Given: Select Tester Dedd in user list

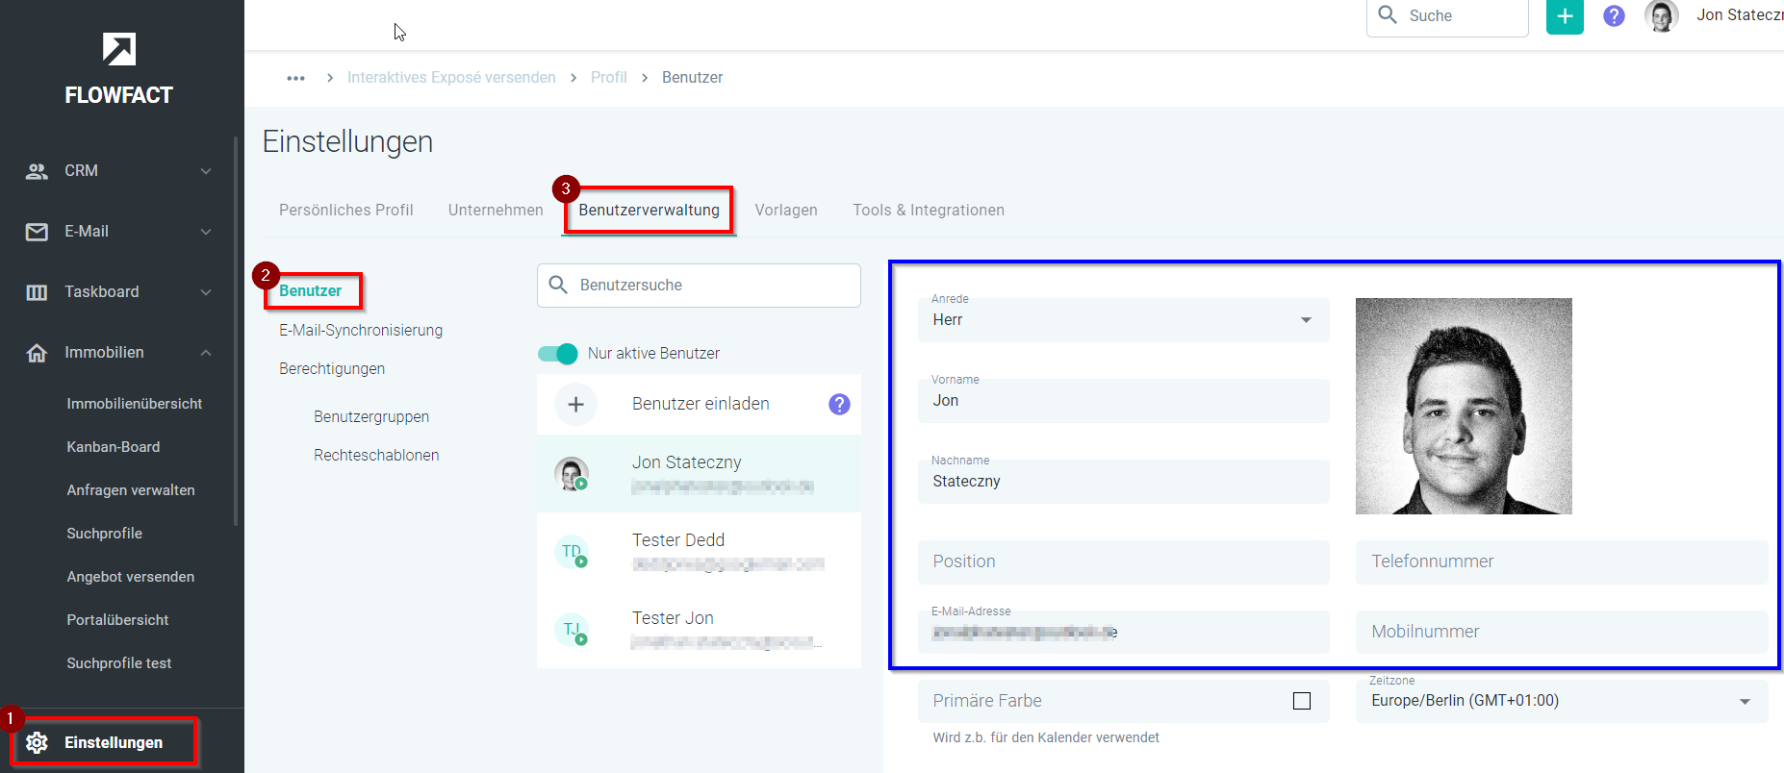Looking at the screenshot, I should (x=699, y=552).
